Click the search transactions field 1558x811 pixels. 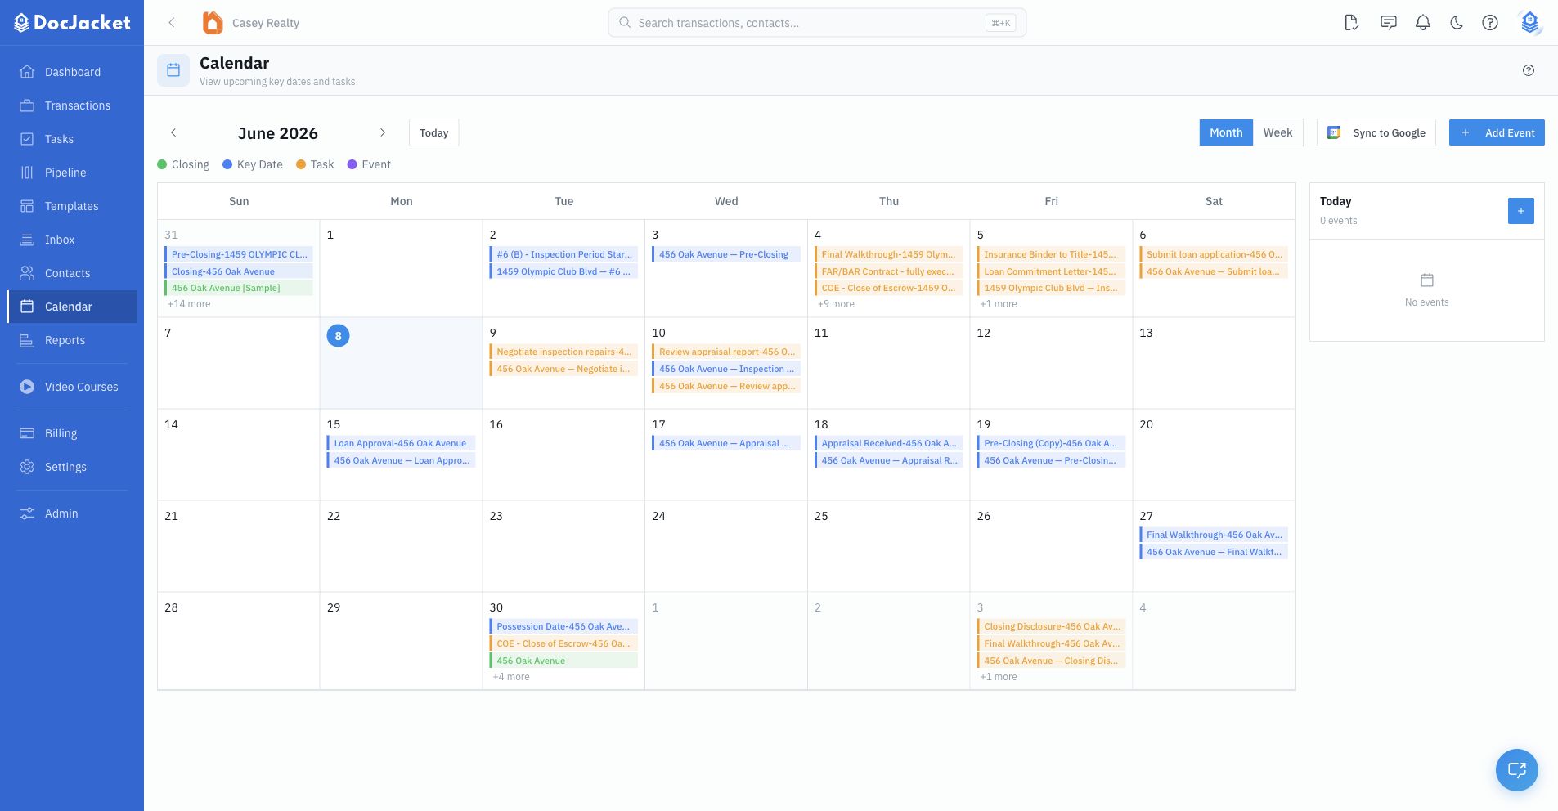(817, 23)
